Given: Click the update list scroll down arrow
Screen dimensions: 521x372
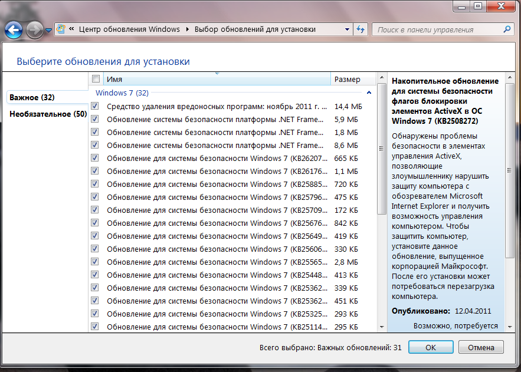Looking at the screenshot, I should [381, 327].
